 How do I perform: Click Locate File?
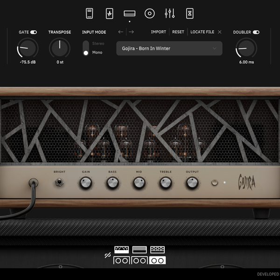pyautogui.click(x=203, y=32)
